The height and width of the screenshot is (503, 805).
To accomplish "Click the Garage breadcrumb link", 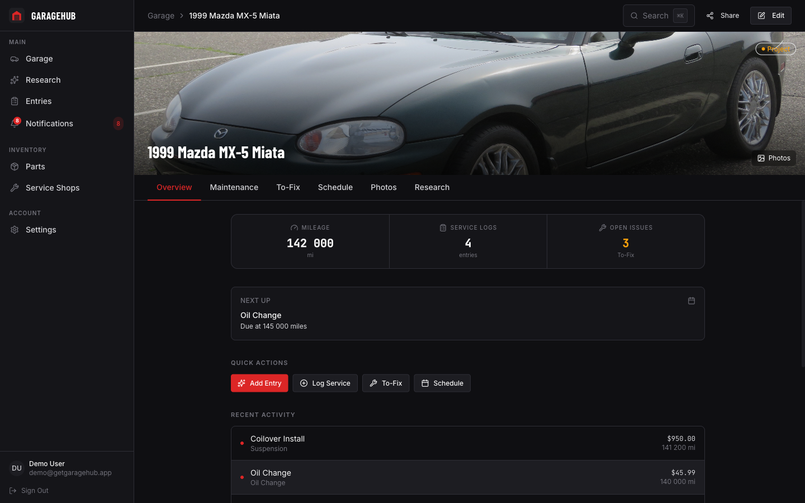I will pyautogui.click(x=161, y=16).
